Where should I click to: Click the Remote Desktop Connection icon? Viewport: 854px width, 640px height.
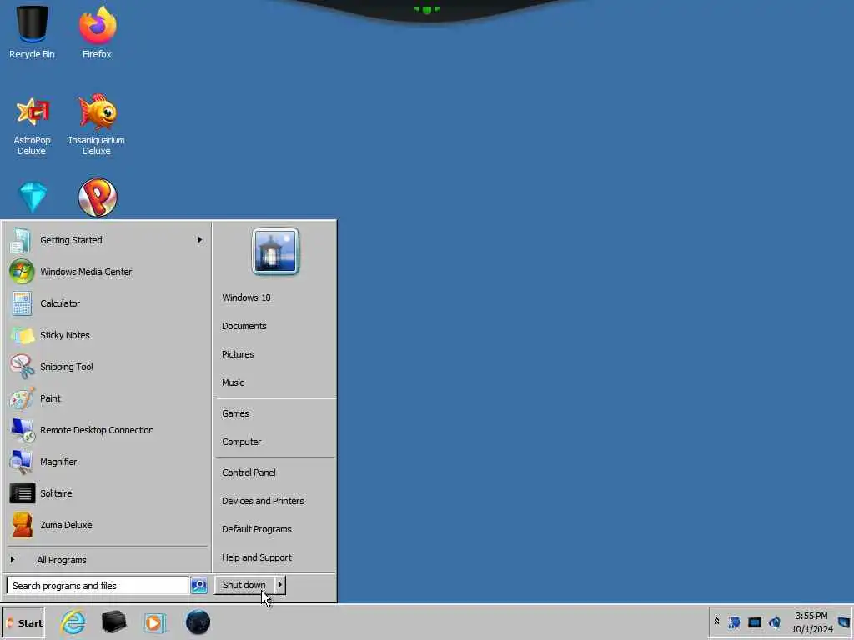coord(22,430)
